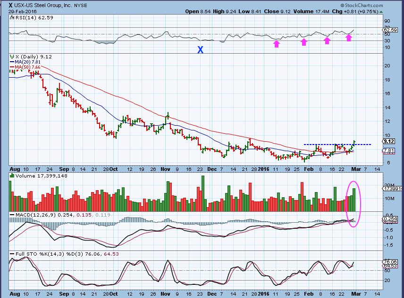Click the MA(50) 7.66 legend text
Image resolution: width=404 pixels, height=298 pixels.
click(x=27, y=67)
